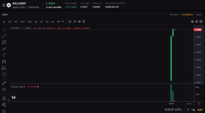Click the ≈2,047.46 KRW price conversion
This screenshot has height=113, width=205.
click(x=53, y=7)
